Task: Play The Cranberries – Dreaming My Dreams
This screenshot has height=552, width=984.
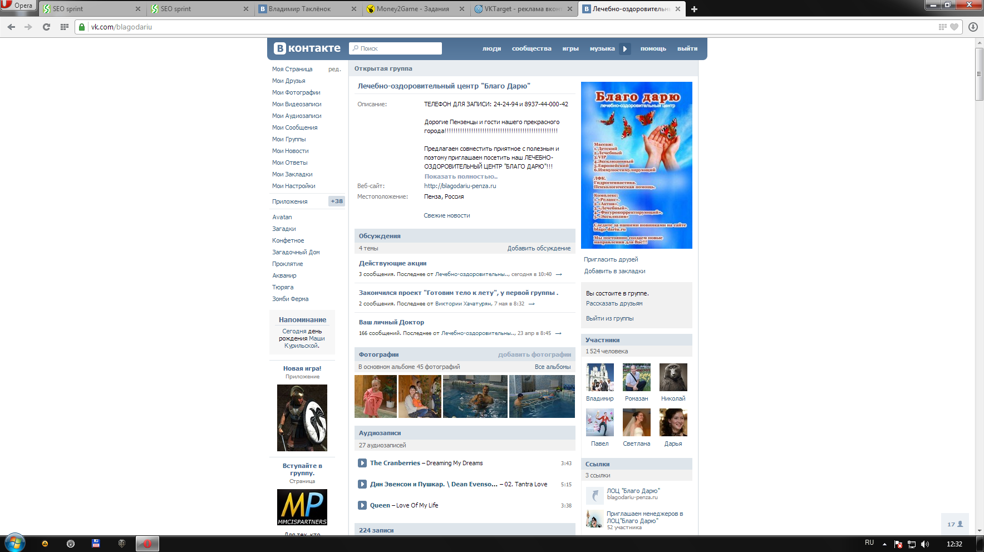Action: (362, 463)
